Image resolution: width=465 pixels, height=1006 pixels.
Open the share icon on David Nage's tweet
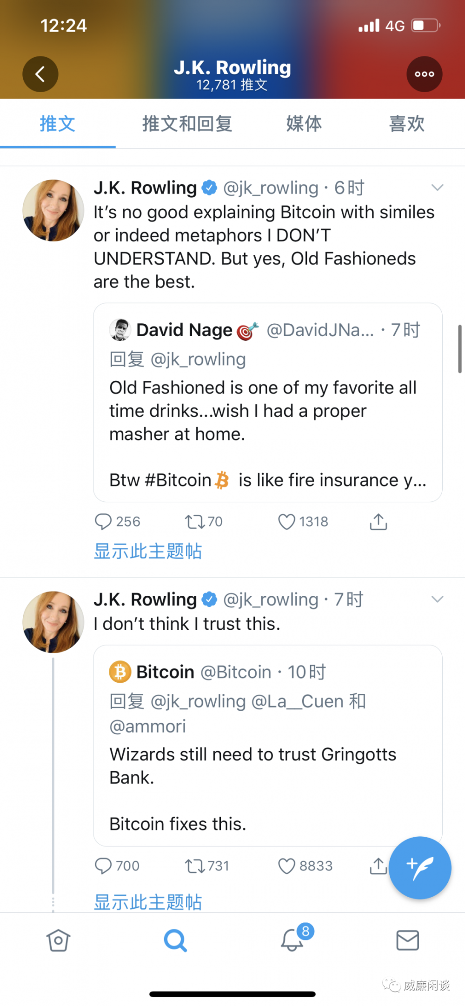pyautogui.click(x=378, y=522)
